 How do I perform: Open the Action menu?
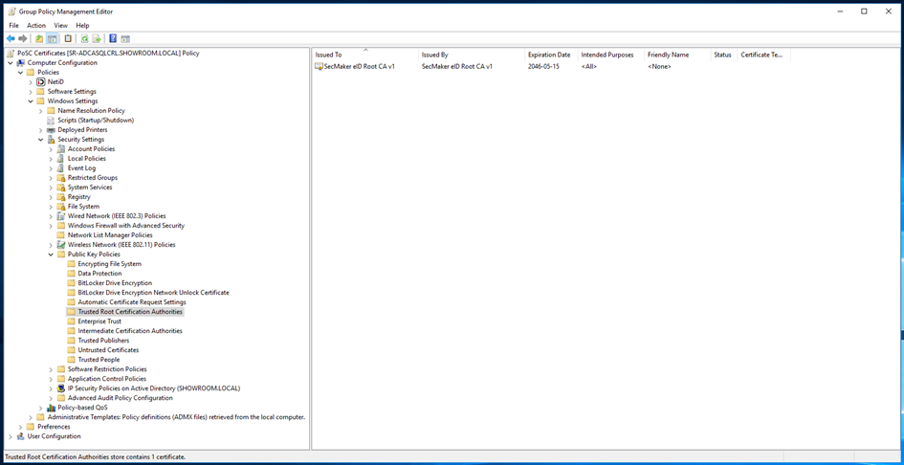[36, 26]
